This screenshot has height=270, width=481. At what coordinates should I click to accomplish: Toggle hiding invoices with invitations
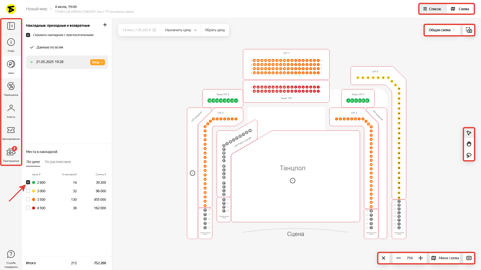click(x=28, y=35)
